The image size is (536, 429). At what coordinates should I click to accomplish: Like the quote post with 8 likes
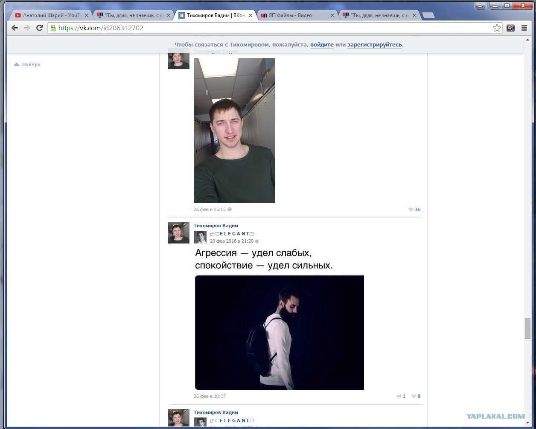416,396
